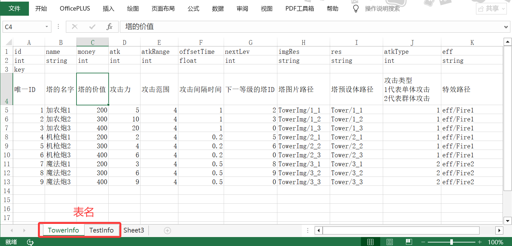Image resolution: width=512 pixels, height=246 pixels.
Task: Click the accessibility icon in status bar
Action: (x=30, y=242)
